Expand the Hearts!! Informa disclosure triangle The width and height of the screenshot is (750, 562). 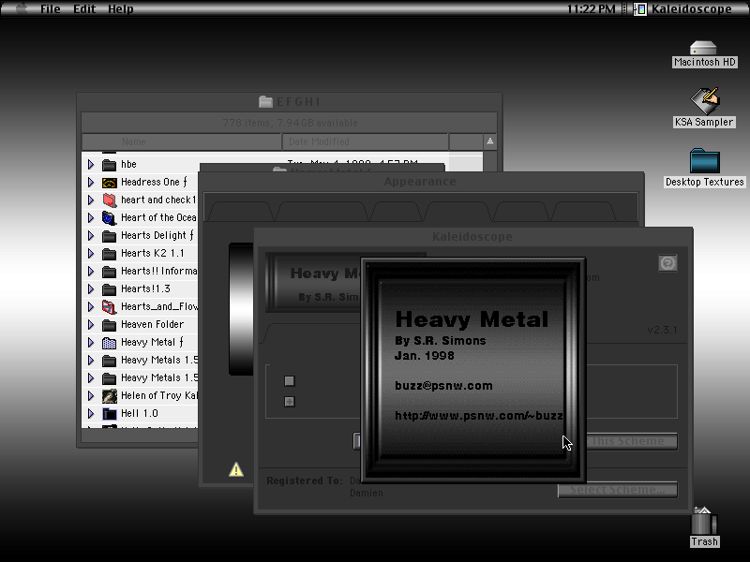tap(91, 272)
